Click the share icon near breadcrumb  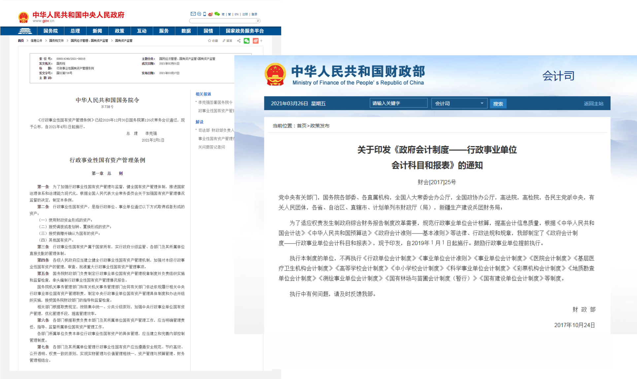tap(239, 41)
